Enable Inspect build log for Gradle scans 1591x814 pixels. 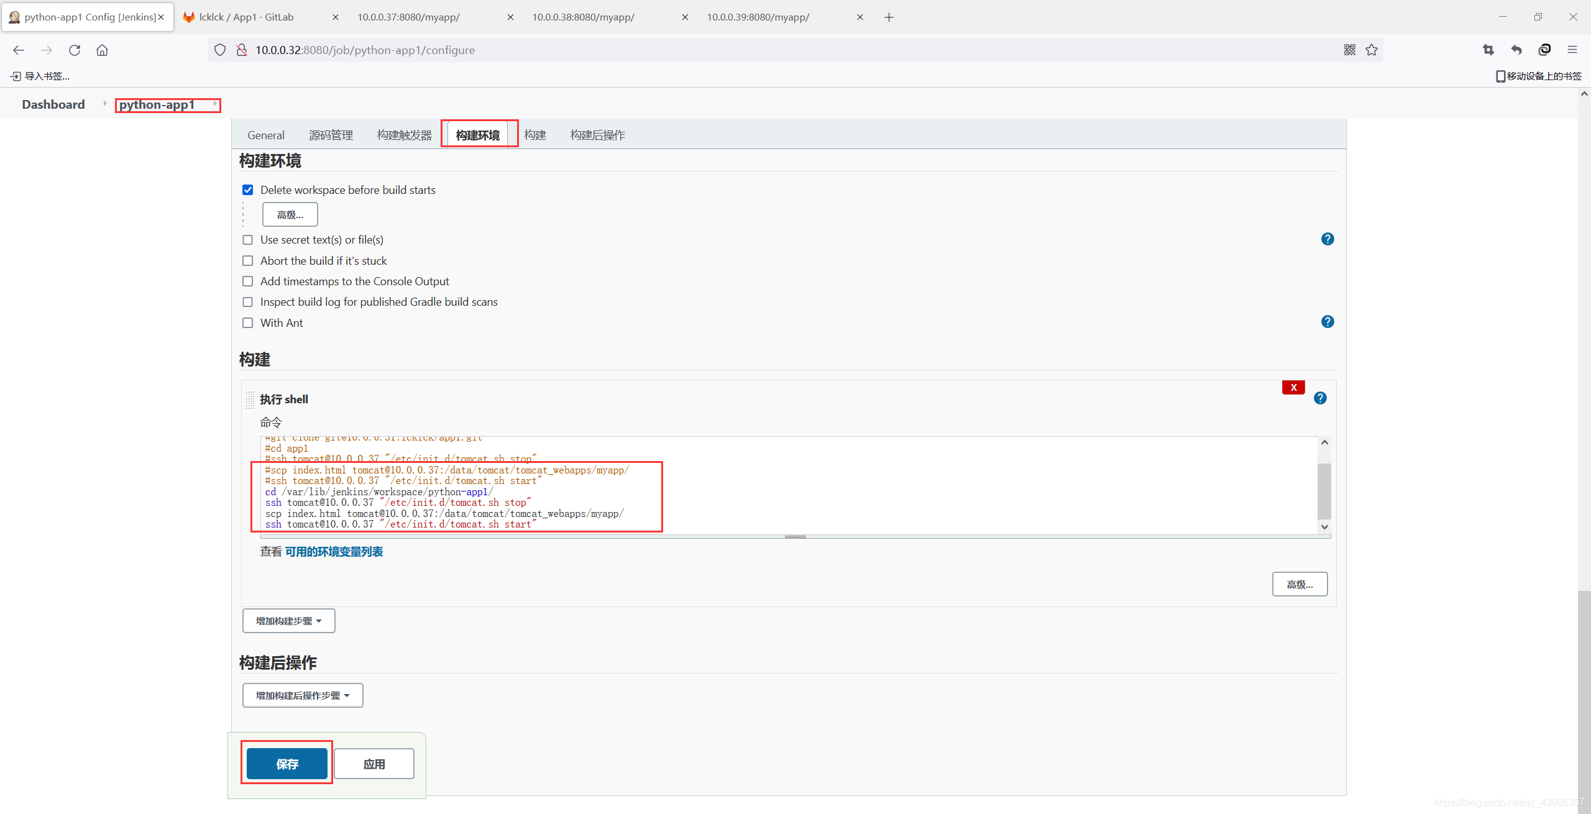tap(248, 302)
